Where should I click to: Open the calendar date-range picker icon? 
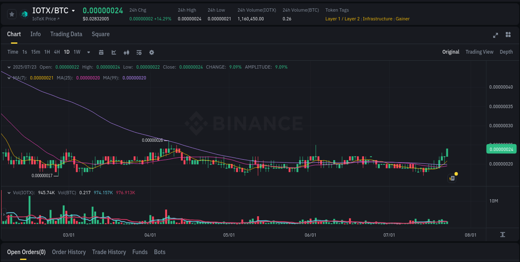pos(101,52)
